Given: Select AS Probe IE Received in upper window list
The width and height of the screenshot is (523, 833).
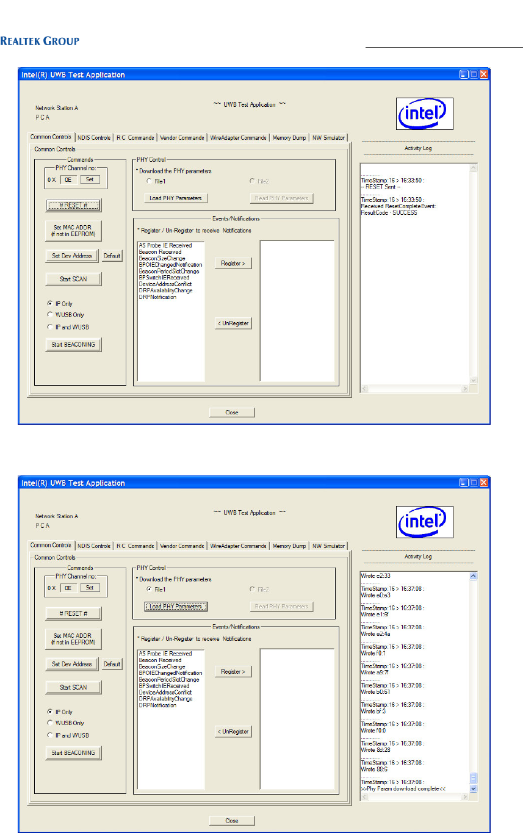Looking at the screenshot, I should point(165,245).
